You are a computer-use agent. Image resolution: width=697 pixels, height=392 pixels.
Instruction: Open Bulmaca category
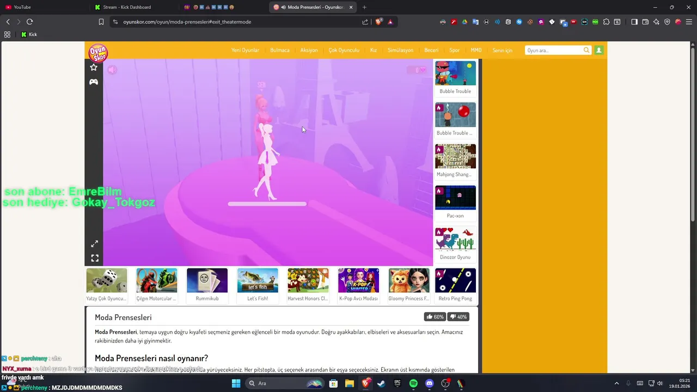coord(280,50)
